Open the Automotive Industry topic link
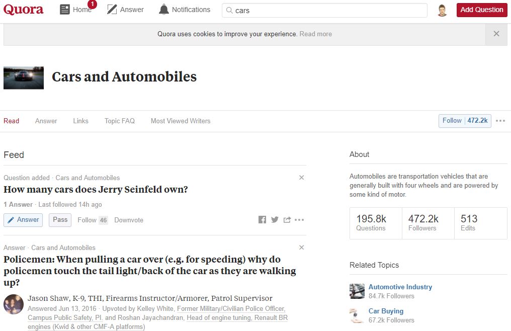511x331 pixels. pyautogui.click(x=400, y=287)
